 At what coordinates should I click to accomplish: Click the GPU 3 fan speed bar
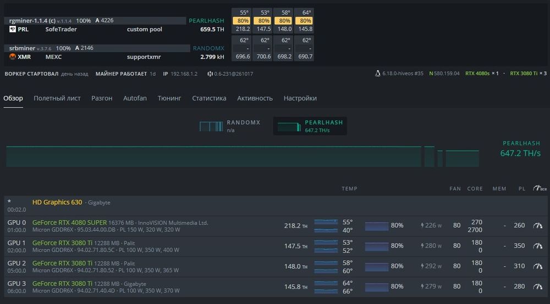(x=377, y=287)
